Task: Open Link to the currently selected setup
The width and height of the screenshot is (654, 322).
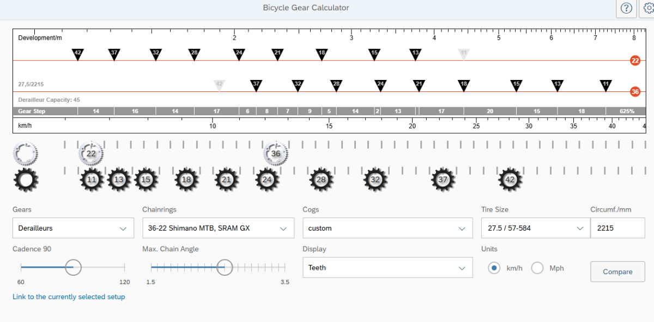Action: (x=69, y=297)
